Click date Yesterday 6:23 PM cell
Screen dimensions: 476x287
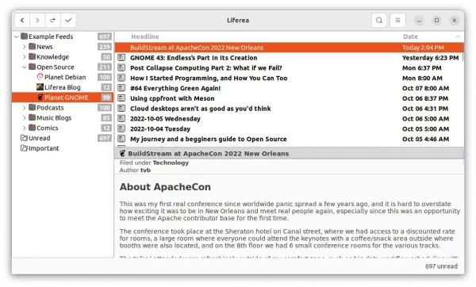coord(430,58)
